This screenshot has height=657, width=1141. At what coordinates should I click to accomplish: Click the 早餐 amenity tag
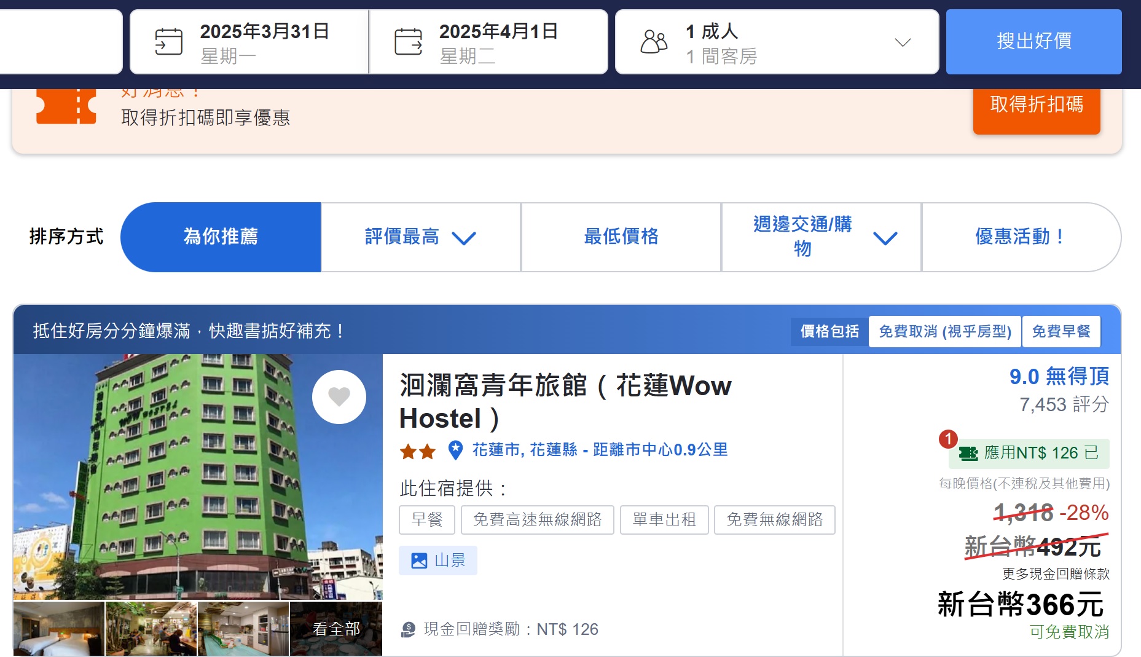[427, 520]
